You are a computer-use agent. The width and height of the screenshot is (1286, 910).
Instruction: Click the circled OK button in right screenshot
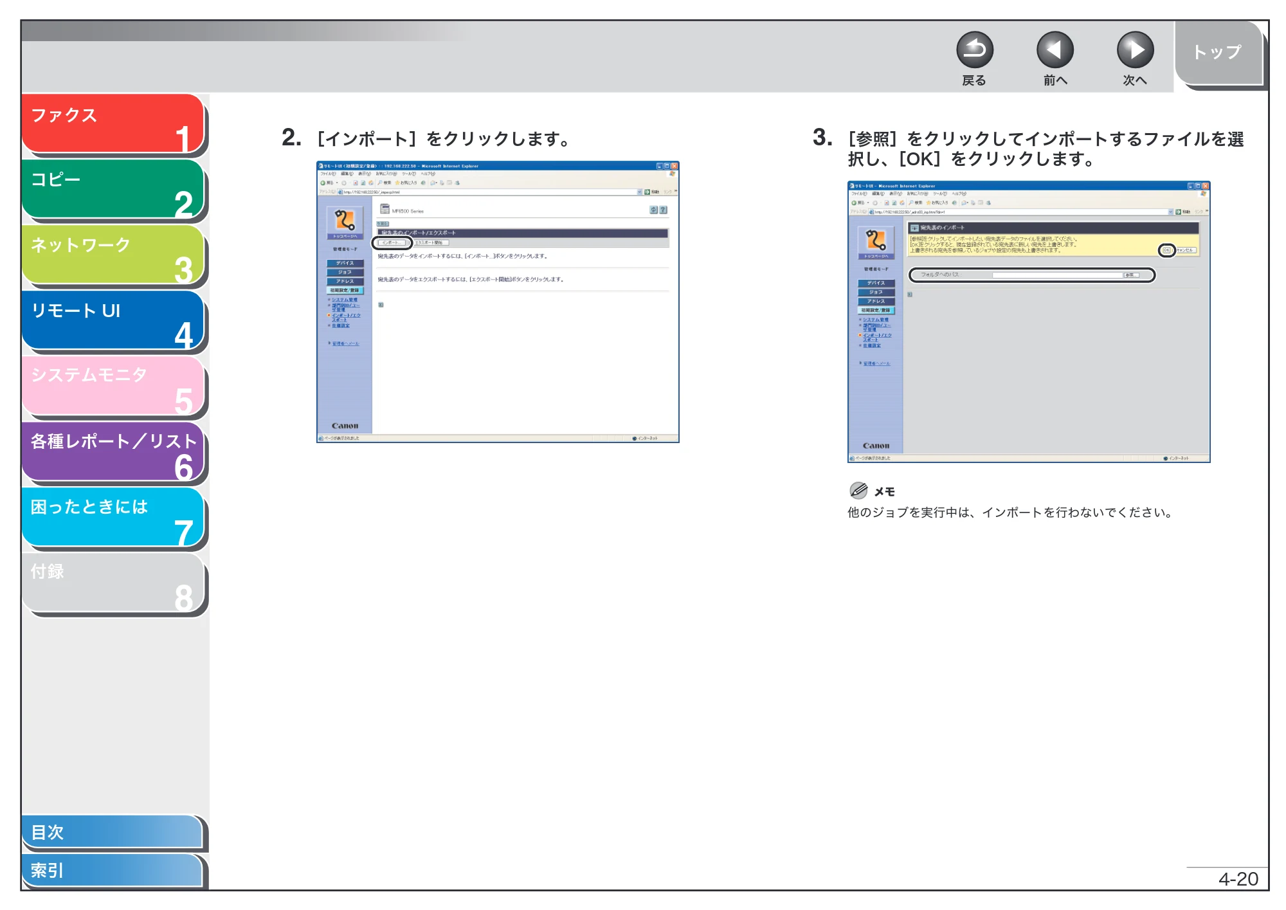point(1166,250)
